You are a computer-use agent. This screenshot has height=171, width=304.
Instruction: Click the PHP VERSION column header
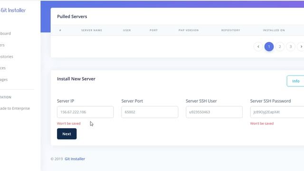(189, 30)
